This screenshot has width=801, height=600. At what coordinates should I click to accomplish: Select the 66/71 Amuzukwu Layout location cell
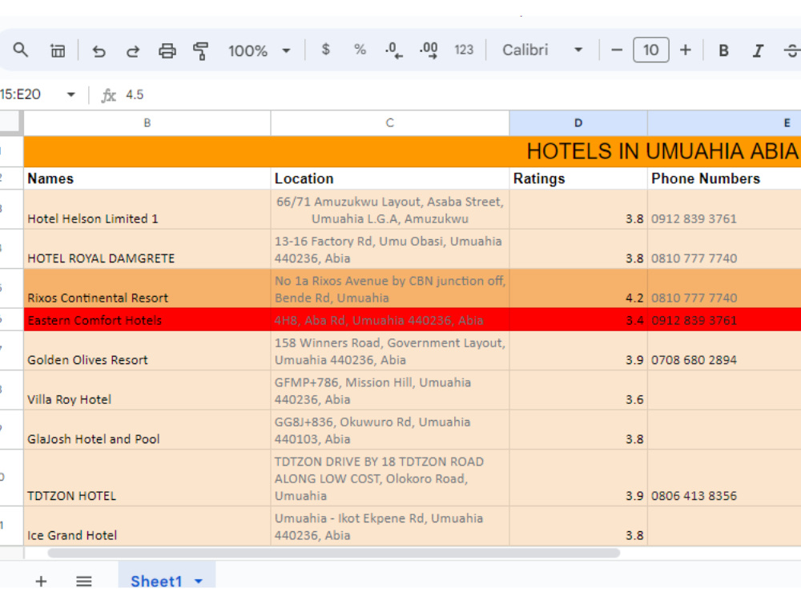pyautogui.click(x=390, y=210)
